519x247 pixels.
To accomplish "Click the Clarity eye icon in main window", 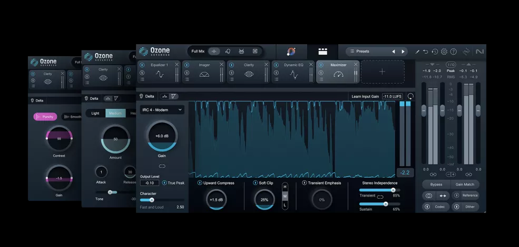I will tap(249, 74).
